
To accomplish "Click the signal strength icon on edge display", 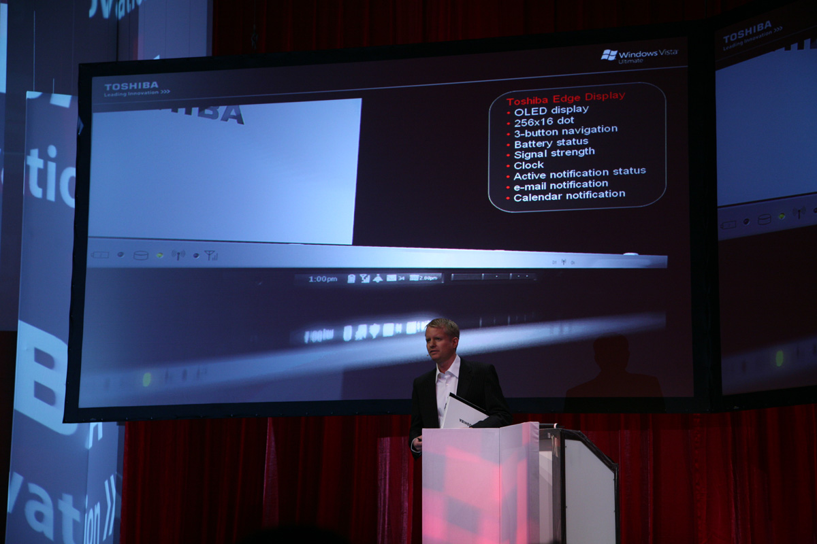I will (365, 279).
